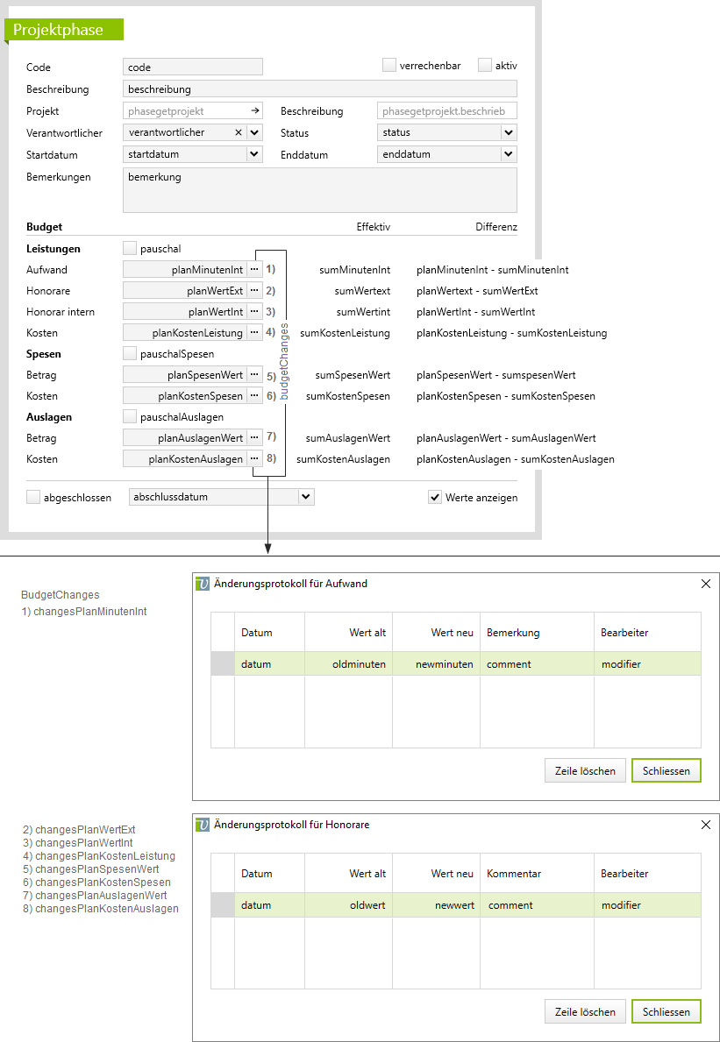Enable the verrechenbar checkbox
The image size is (720, 1042).
coord(389,66)
